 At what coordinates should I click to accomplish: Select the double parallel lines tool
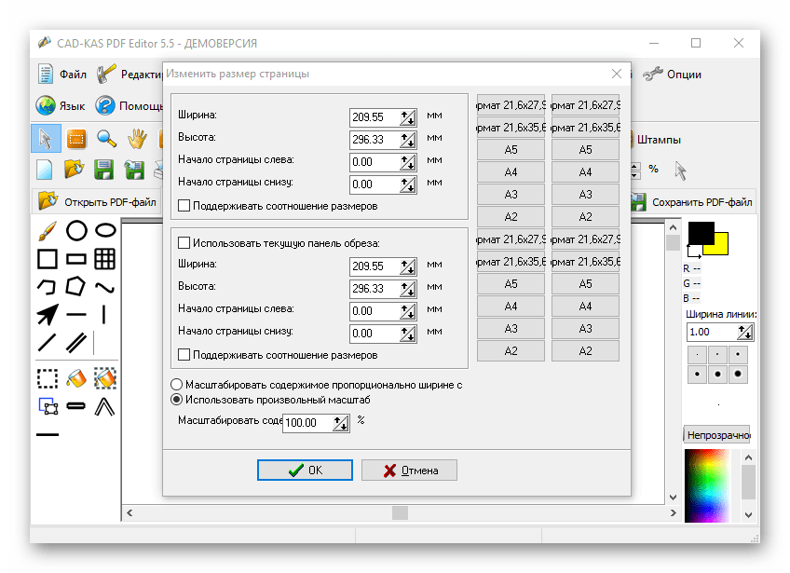pos(76,343)
